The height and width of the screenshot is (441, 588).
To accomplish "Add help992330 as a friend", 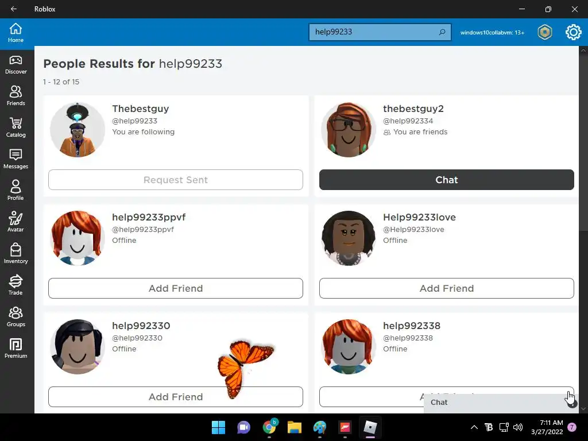I will click(176, 397).
